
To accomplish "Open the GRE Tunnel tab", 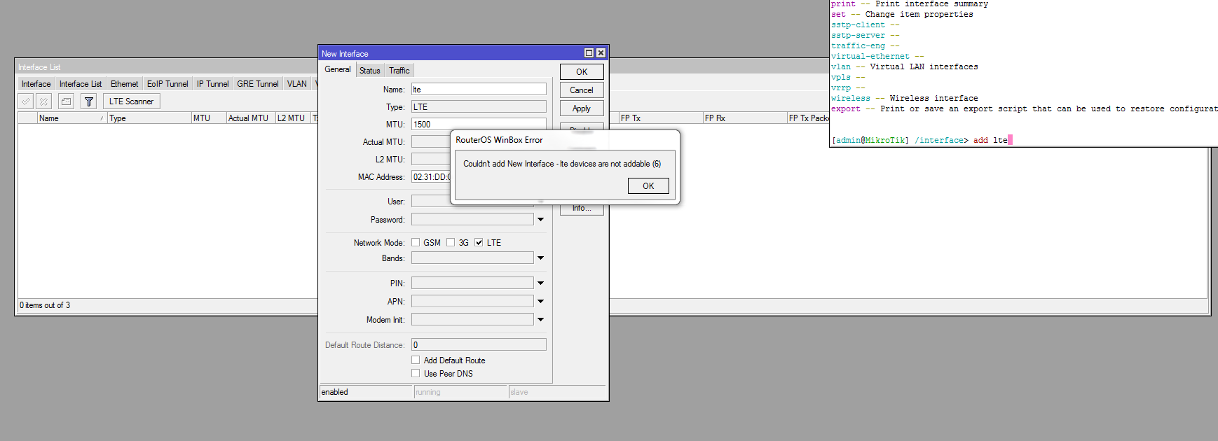I will tap(258, 84).
